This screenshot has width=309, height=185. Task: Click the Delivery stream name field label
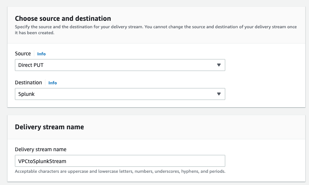[41, 149]
